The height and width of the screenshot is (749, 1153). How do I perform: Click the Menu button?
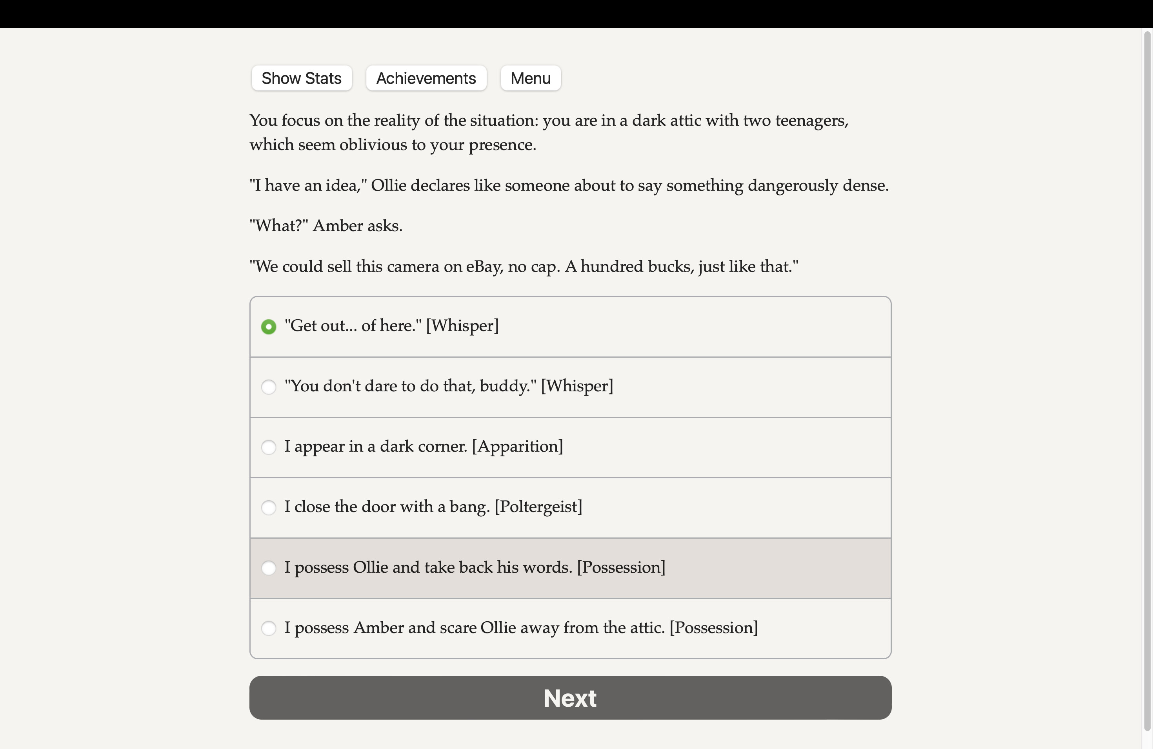point(530,78)
